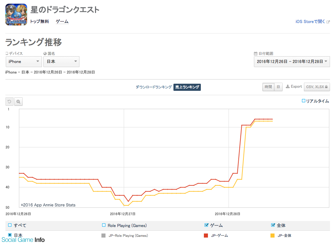Click the globe icon beside 国名
Image resolution: width=331 pixels, height=244 pixels.
tap(45, 54)
